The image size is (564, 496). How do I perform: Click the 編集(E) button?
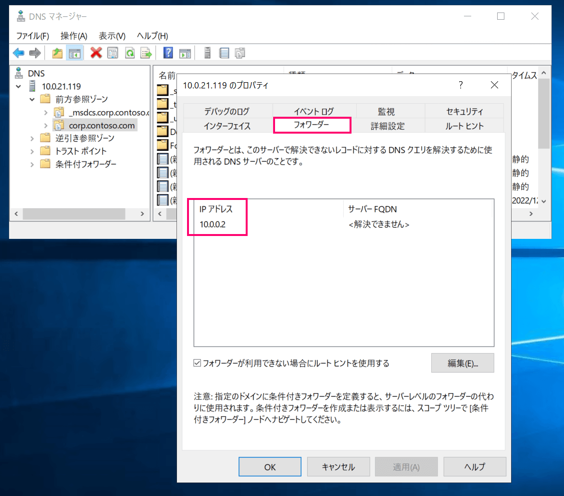coord(462,363)
